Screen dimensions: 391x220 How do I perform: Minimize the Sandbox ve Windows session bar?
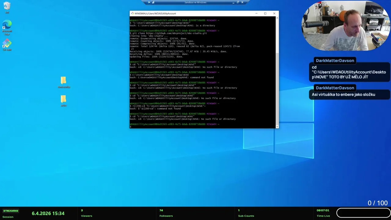pyautogui.click(x=233, y=2)
